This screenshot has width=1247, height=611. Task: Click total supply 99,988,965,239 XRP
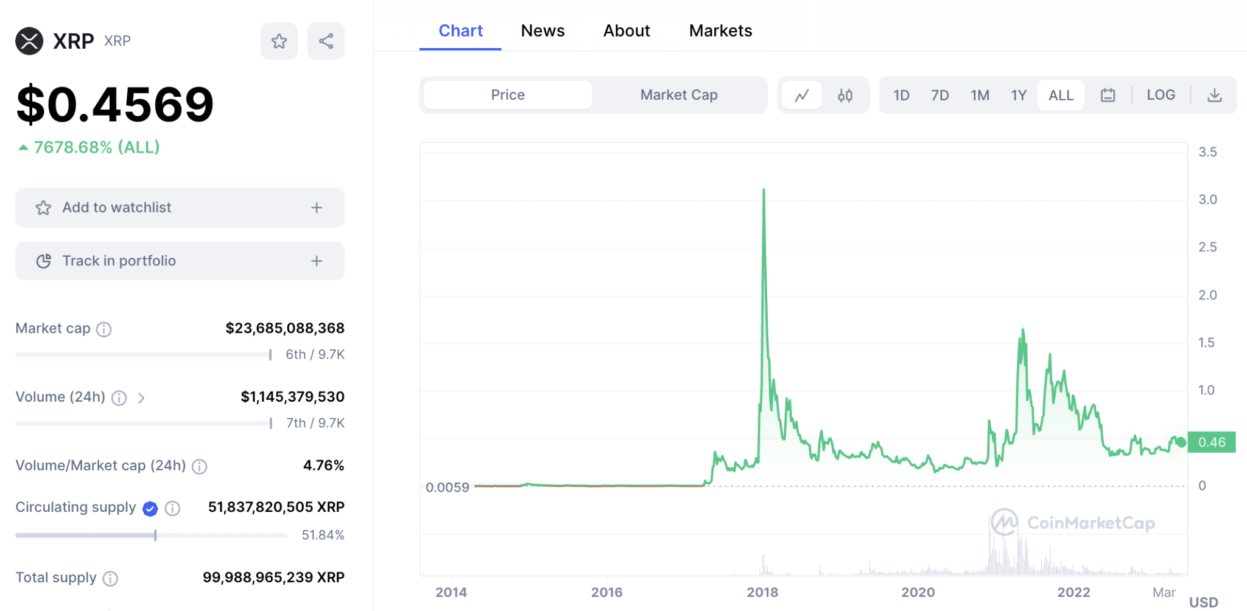(x=273, y=578)
